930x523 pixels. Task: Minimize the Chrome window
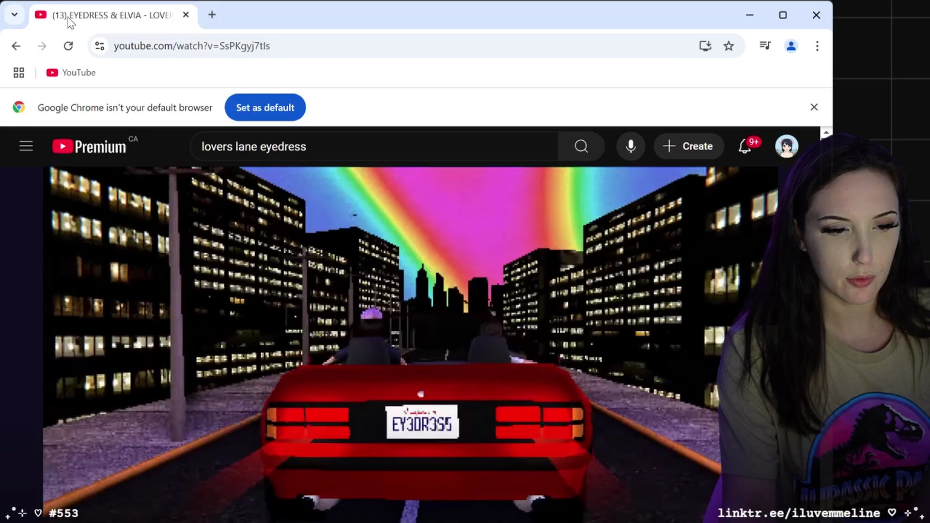[750, 15]
